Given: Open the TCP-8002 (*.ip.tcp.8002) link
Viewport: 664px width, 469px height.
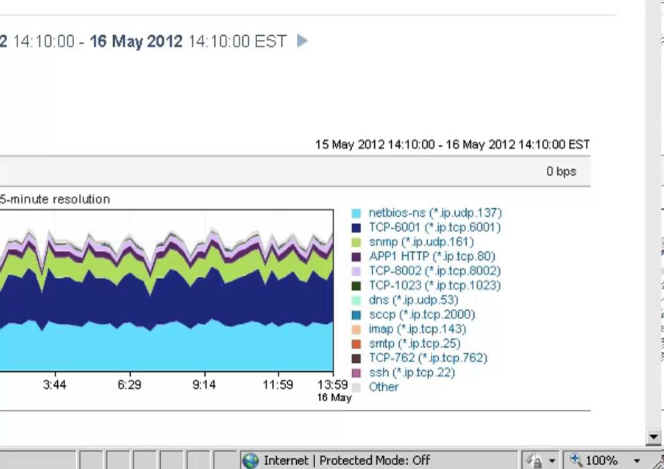Looking at the screenshot, I should (x=434, y=271).
